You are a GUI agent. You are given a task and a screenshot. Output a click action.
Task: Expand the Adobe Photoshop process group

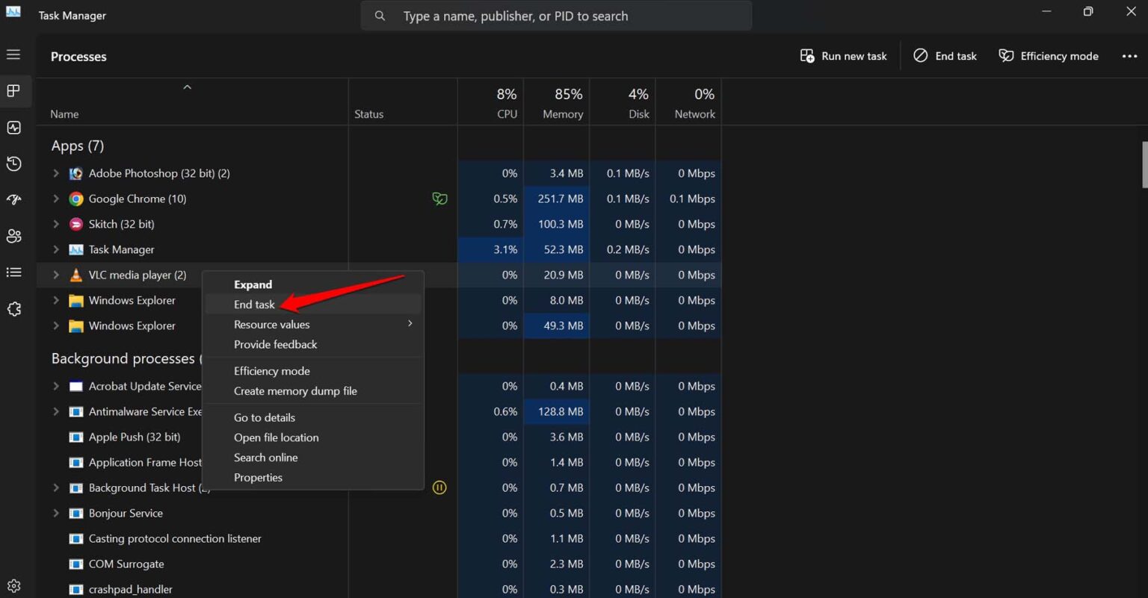click(x=56, y=173)
